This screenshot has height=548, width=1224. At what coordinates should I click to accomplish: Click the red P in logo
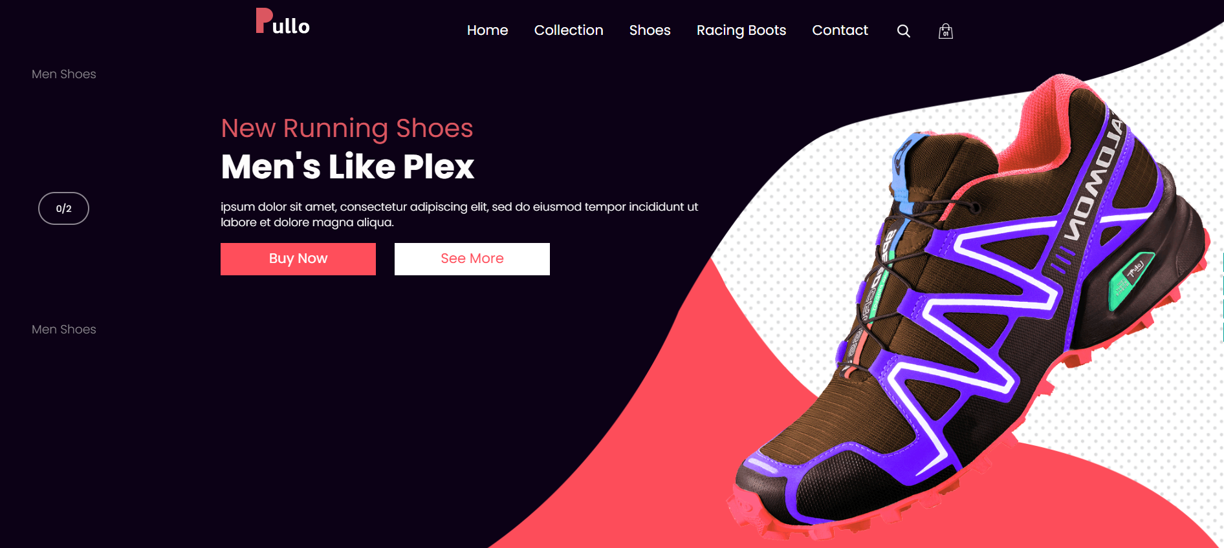pos(263,20)
